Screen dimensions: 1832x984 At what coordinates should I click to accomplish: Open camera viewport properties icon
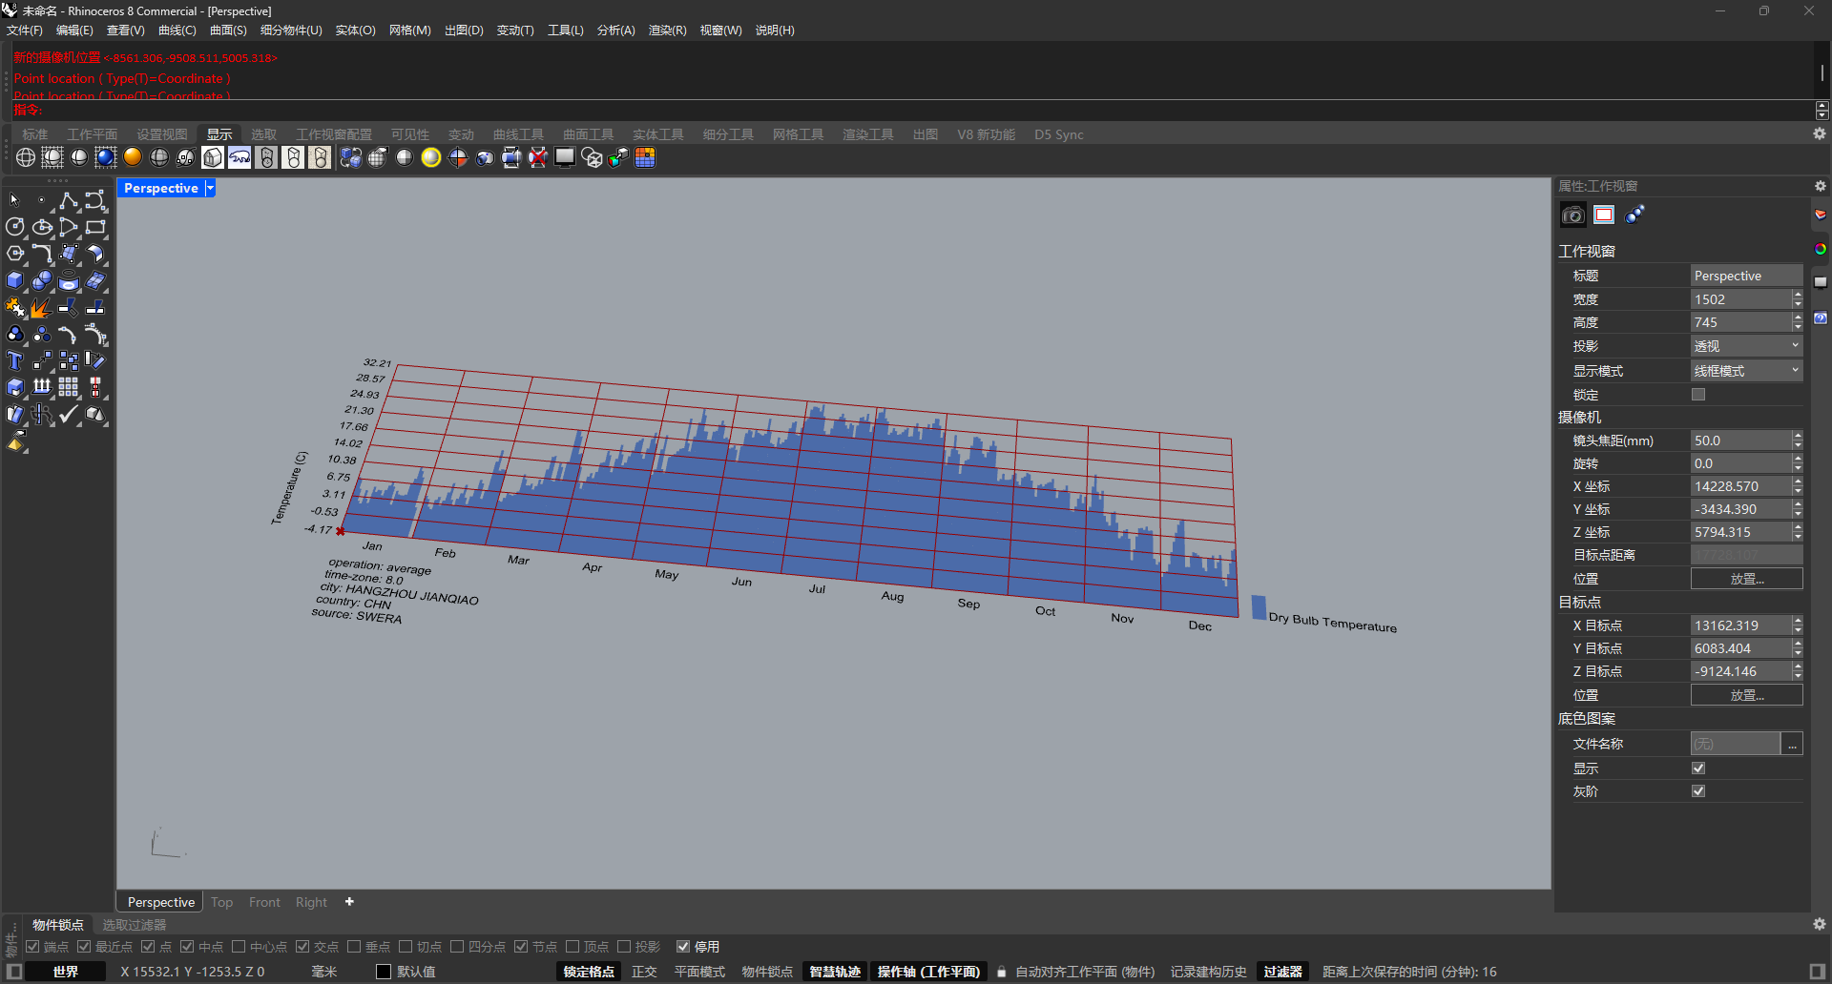point(1572,215)
